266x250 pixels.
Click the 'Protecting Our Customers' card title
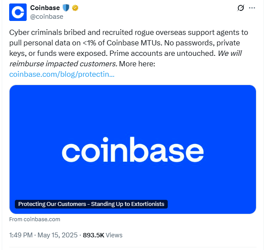coord(91,204)
